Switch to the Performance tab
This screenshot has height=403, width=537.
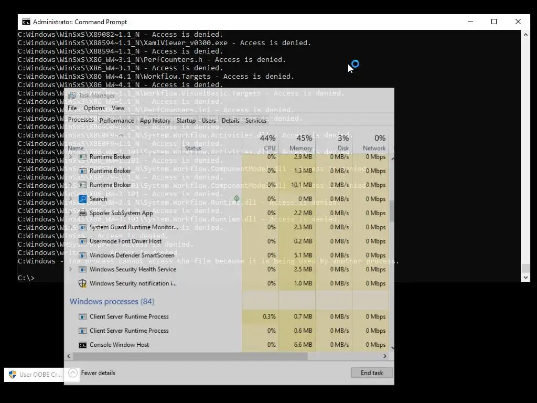pyautogui.click(x=117, y=121)
